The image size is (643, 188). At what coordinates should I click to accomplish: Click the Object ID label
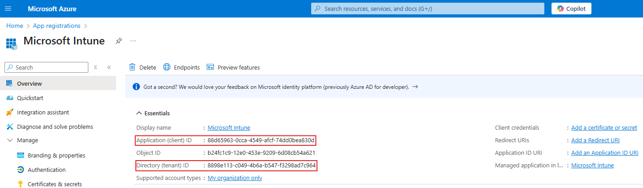point(148,153)
